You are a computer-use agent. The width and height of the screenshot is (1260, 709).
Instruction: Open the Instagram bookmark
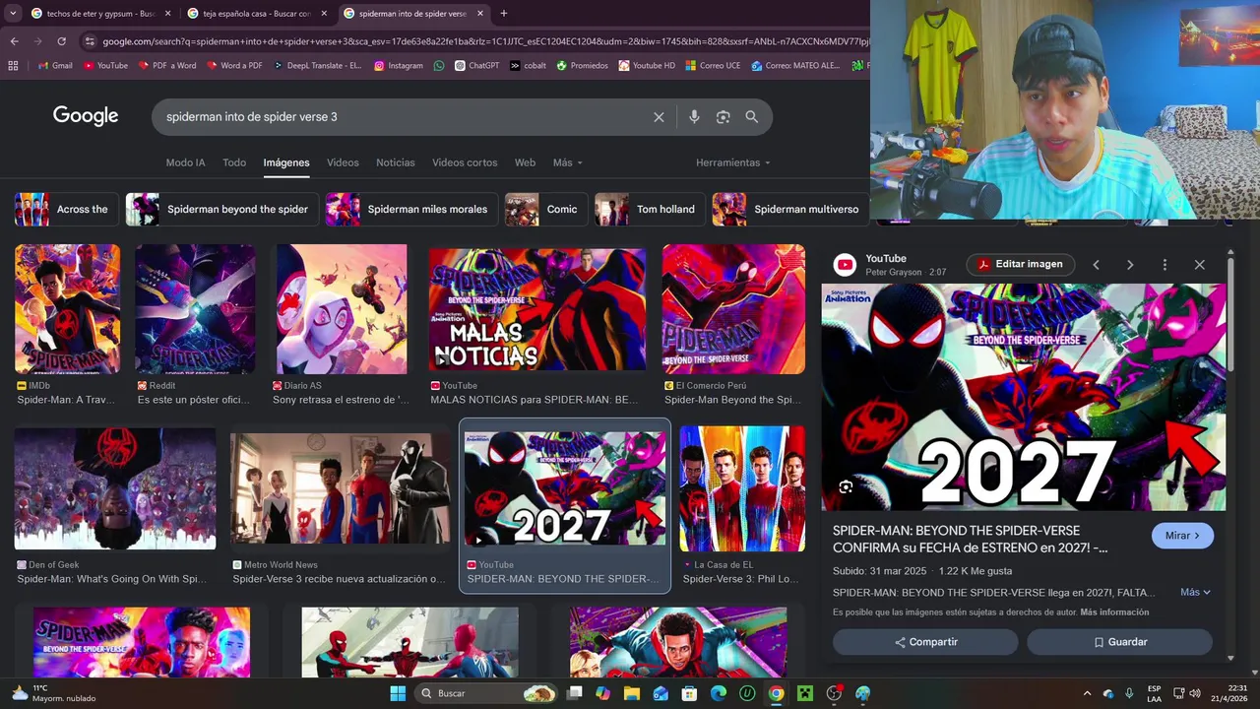(x=399, y=66)
